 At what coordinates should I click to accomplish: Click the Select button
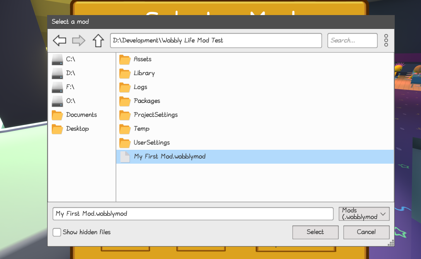point(315,232)
